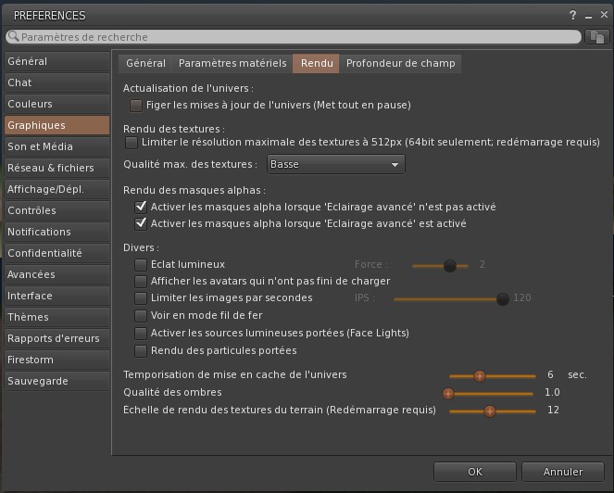This screenshot has width=614, height=493.
Task: Toggle the 'Eclat lumineux' checkbox
Action: pyautogui.click(x=141, y=265)
